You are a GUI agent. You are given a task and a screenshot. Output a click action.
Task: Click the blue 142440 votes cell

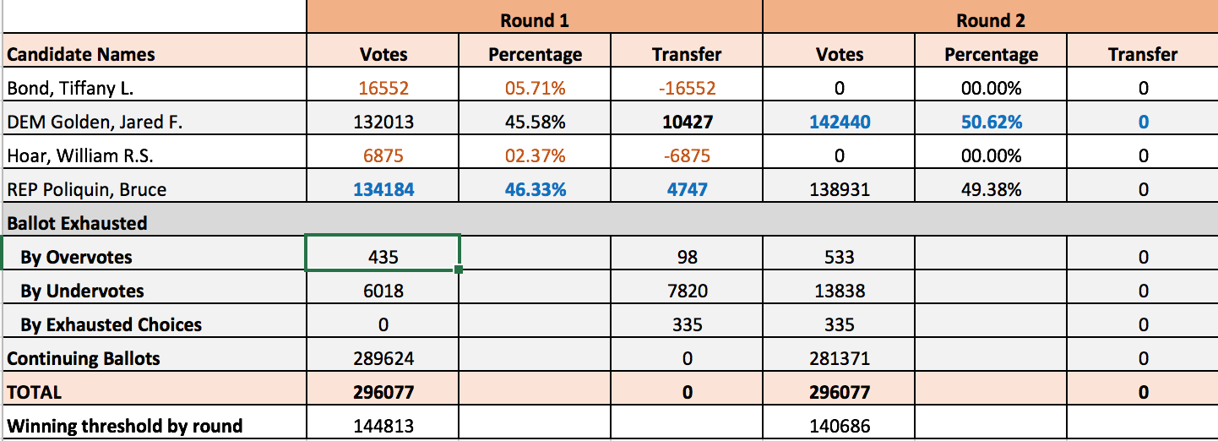pyautogui.click(x=840, y=120)
